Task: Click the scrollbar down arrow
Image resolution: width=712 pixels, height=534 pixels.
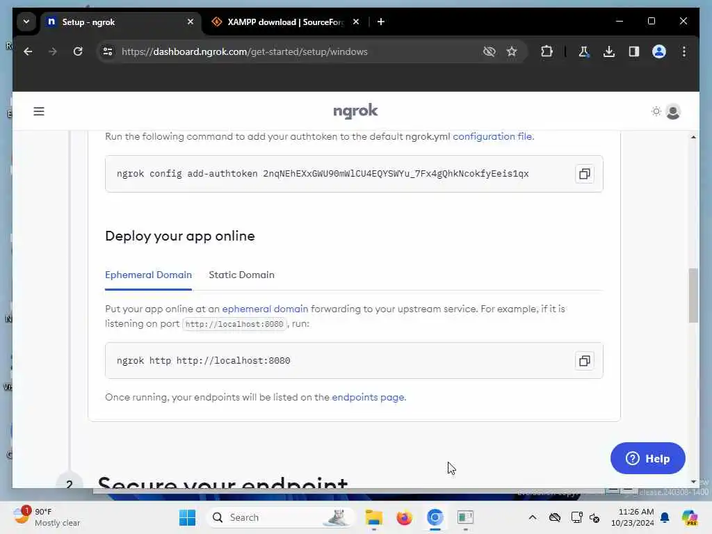Action: (693, 482)
